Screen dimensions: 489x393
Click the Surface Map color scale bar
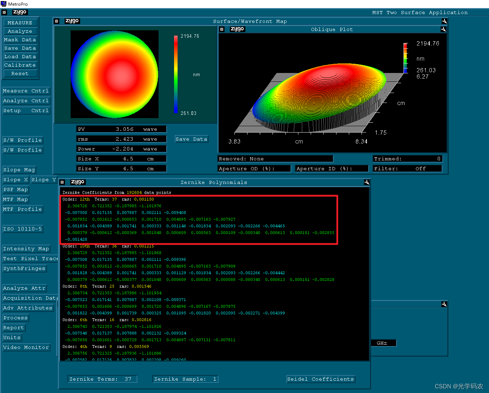click(176, 74)
